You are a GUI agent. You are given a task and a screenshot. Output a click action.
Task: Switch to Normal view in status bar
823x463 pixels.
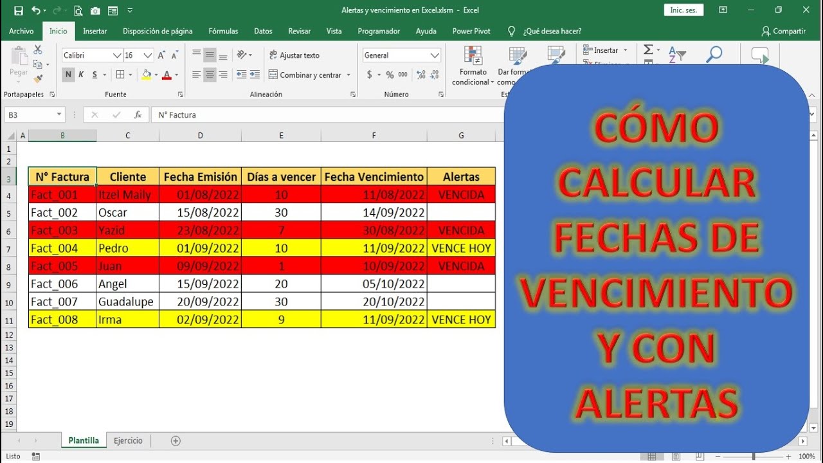click(652, 457)
